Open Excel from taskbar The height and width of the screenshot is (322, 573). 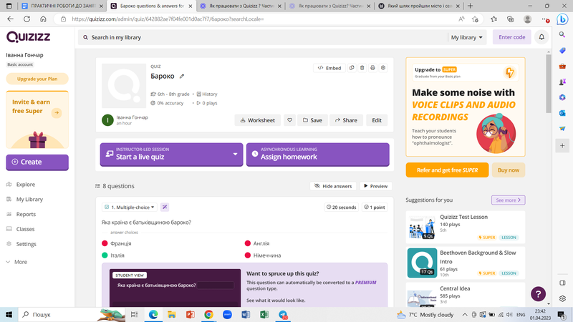pos(264,314)
